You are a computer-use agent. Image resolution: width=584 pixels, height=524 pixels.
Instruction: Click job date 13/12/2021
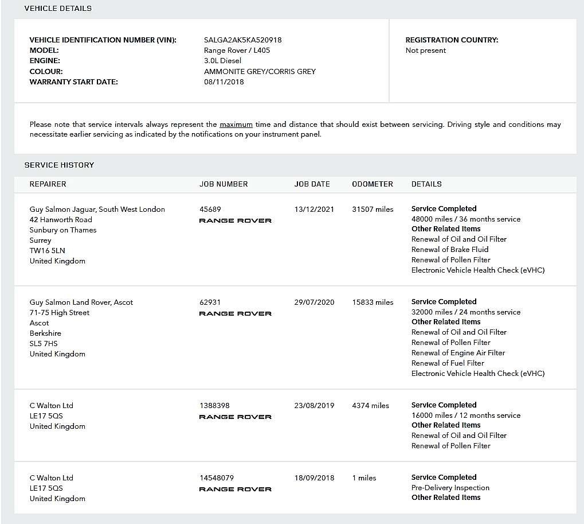(x=314, y=209)
